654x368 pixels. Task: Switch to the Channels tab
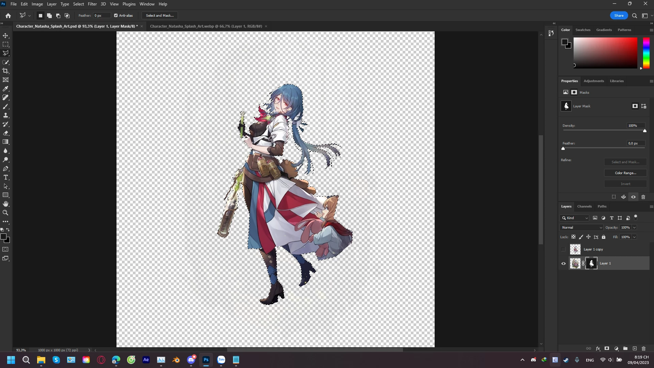tap(584, 206)
